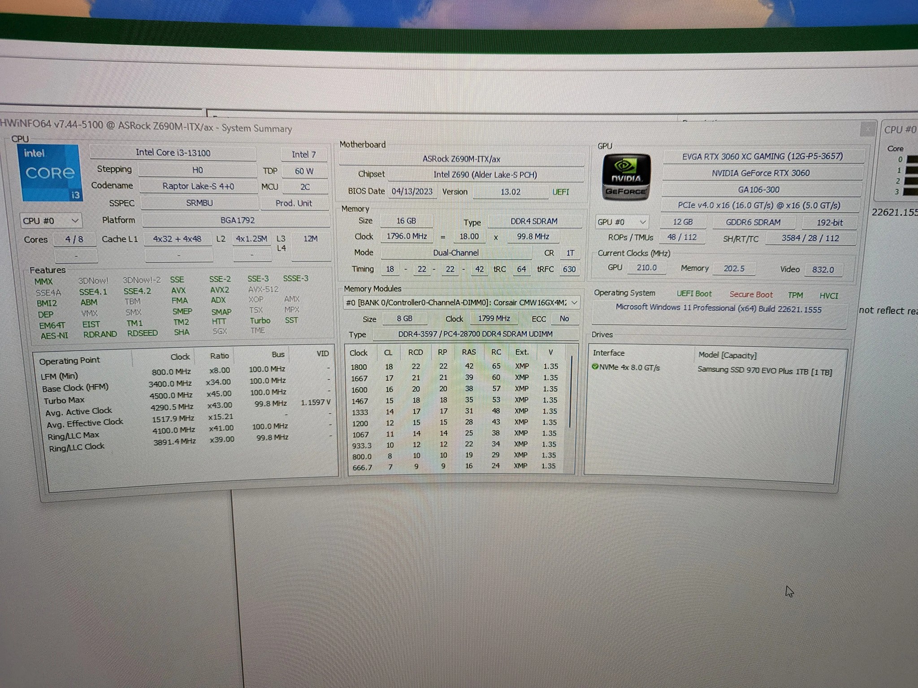The height and width of the screenshot is (688, 918).
Task: Click the SRMBU SSPEC value
Action: coord(199,203)
